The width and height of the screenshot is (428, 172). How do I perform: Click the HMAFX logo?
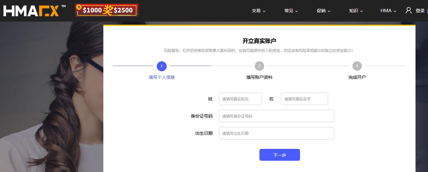[x=34, y=10]
